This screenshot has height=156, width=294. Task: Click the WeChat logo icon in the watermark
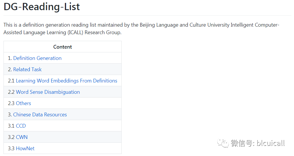pos(223,143)
